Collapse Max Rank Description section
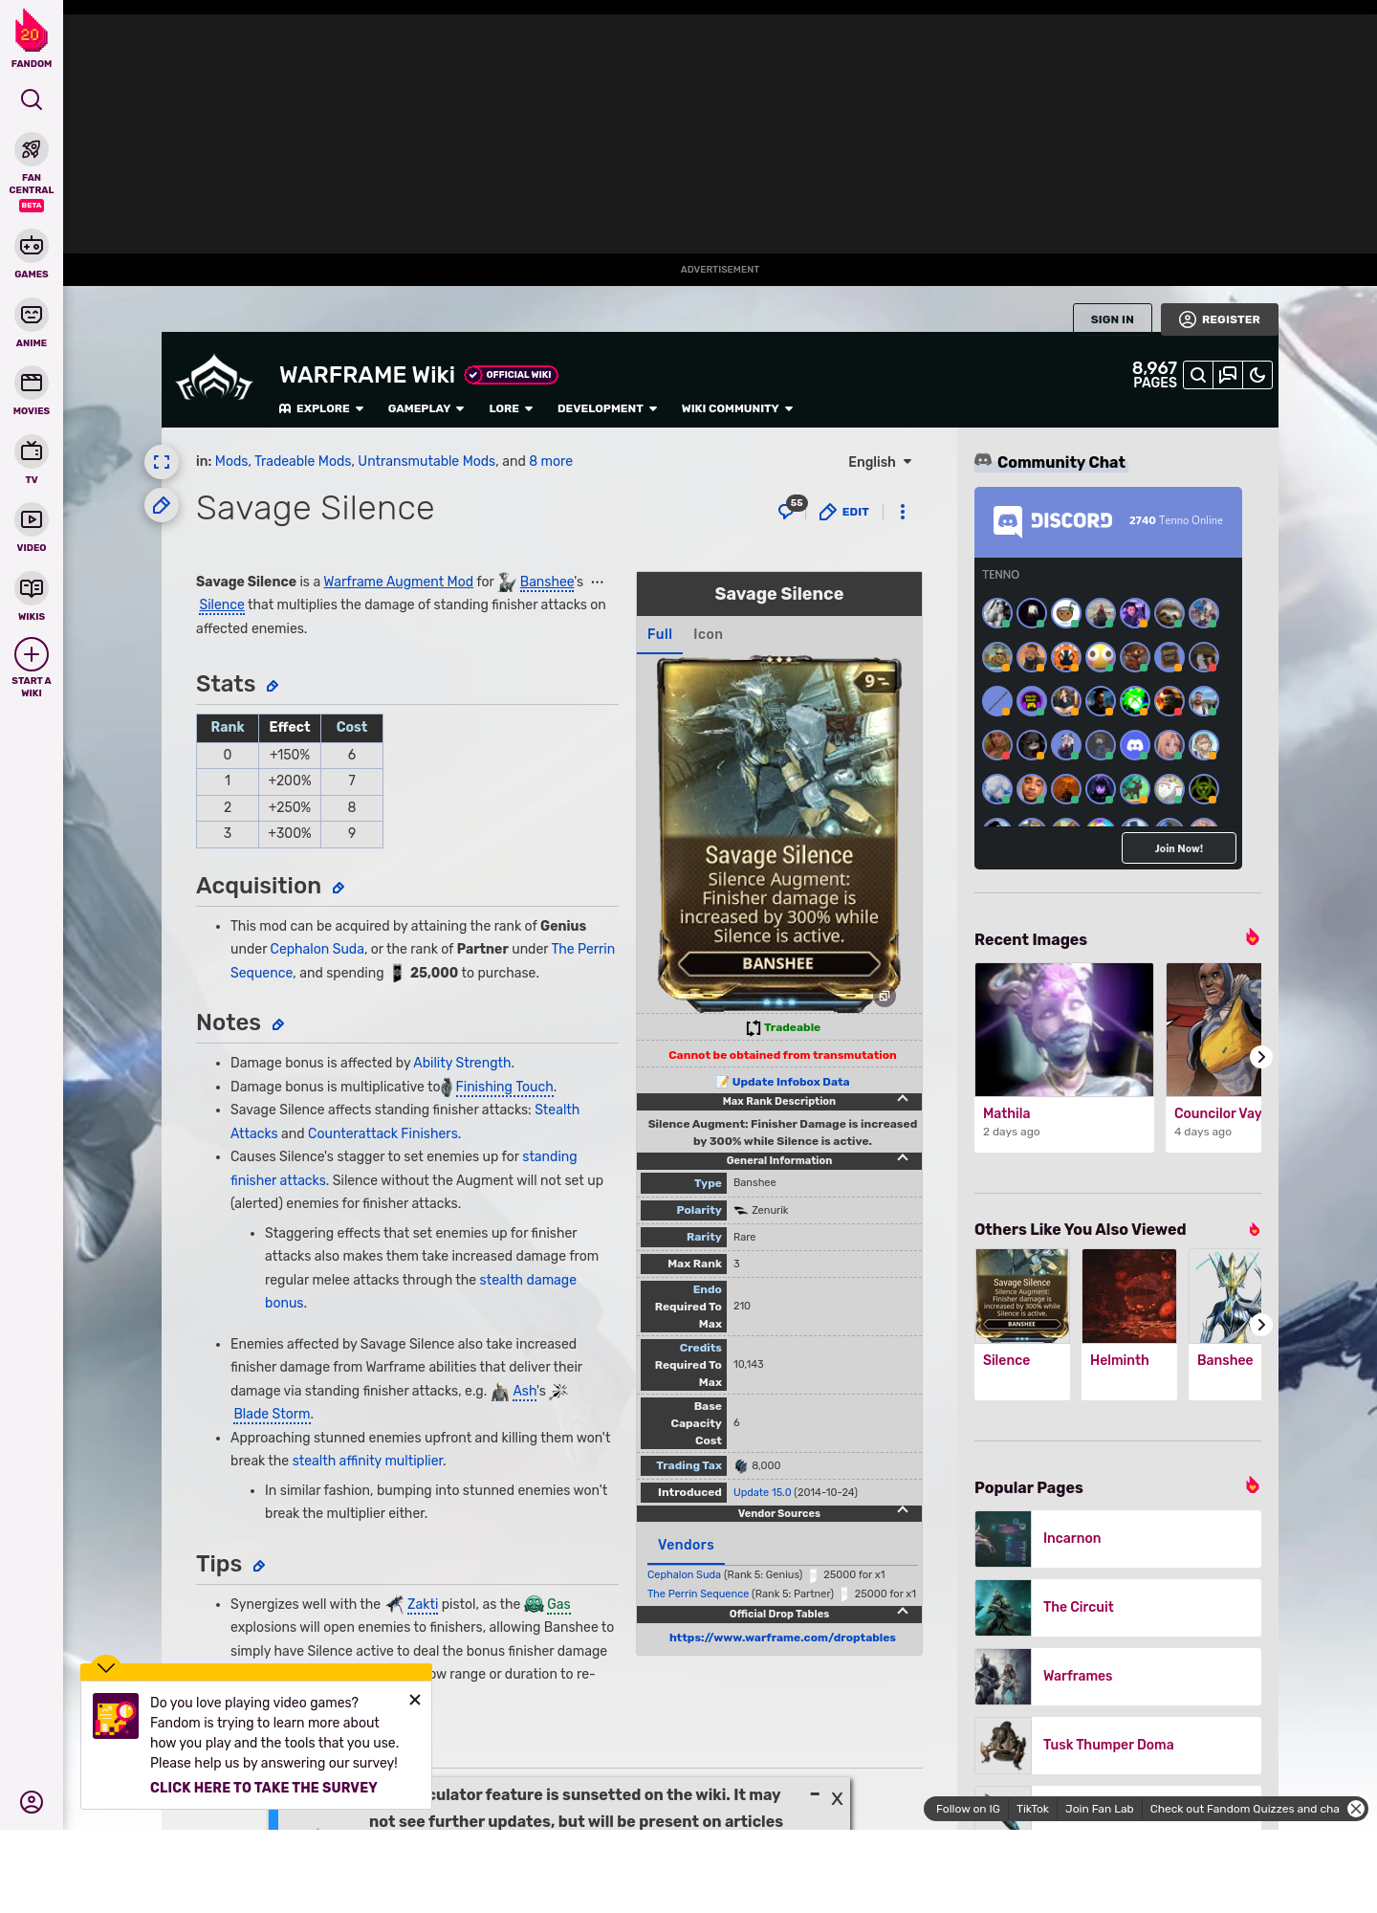The height and width of the screenshot is (1913, 1377). [x=903, y=1099]
